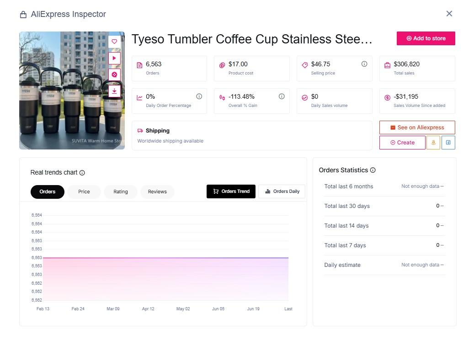Show info for Real trends chart
Image resolution: width=474 pixels, height=340 pixels.
[82, 173]
